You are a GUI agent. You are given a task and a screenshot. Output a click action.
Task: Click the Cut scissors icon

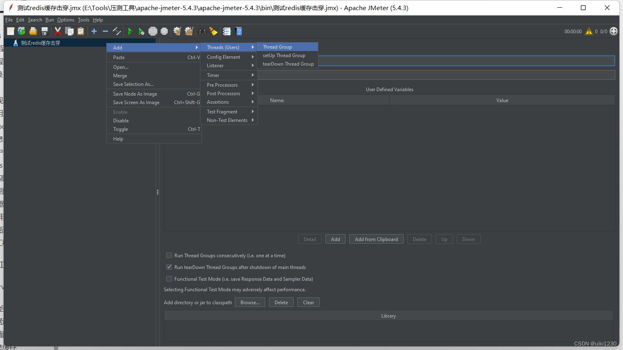(x=58, y=31)
